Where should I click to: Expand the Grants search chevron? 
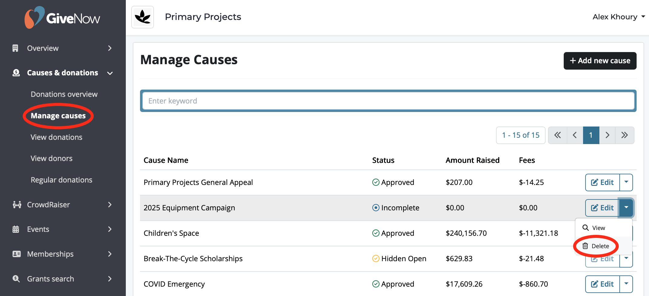(110, 279)
